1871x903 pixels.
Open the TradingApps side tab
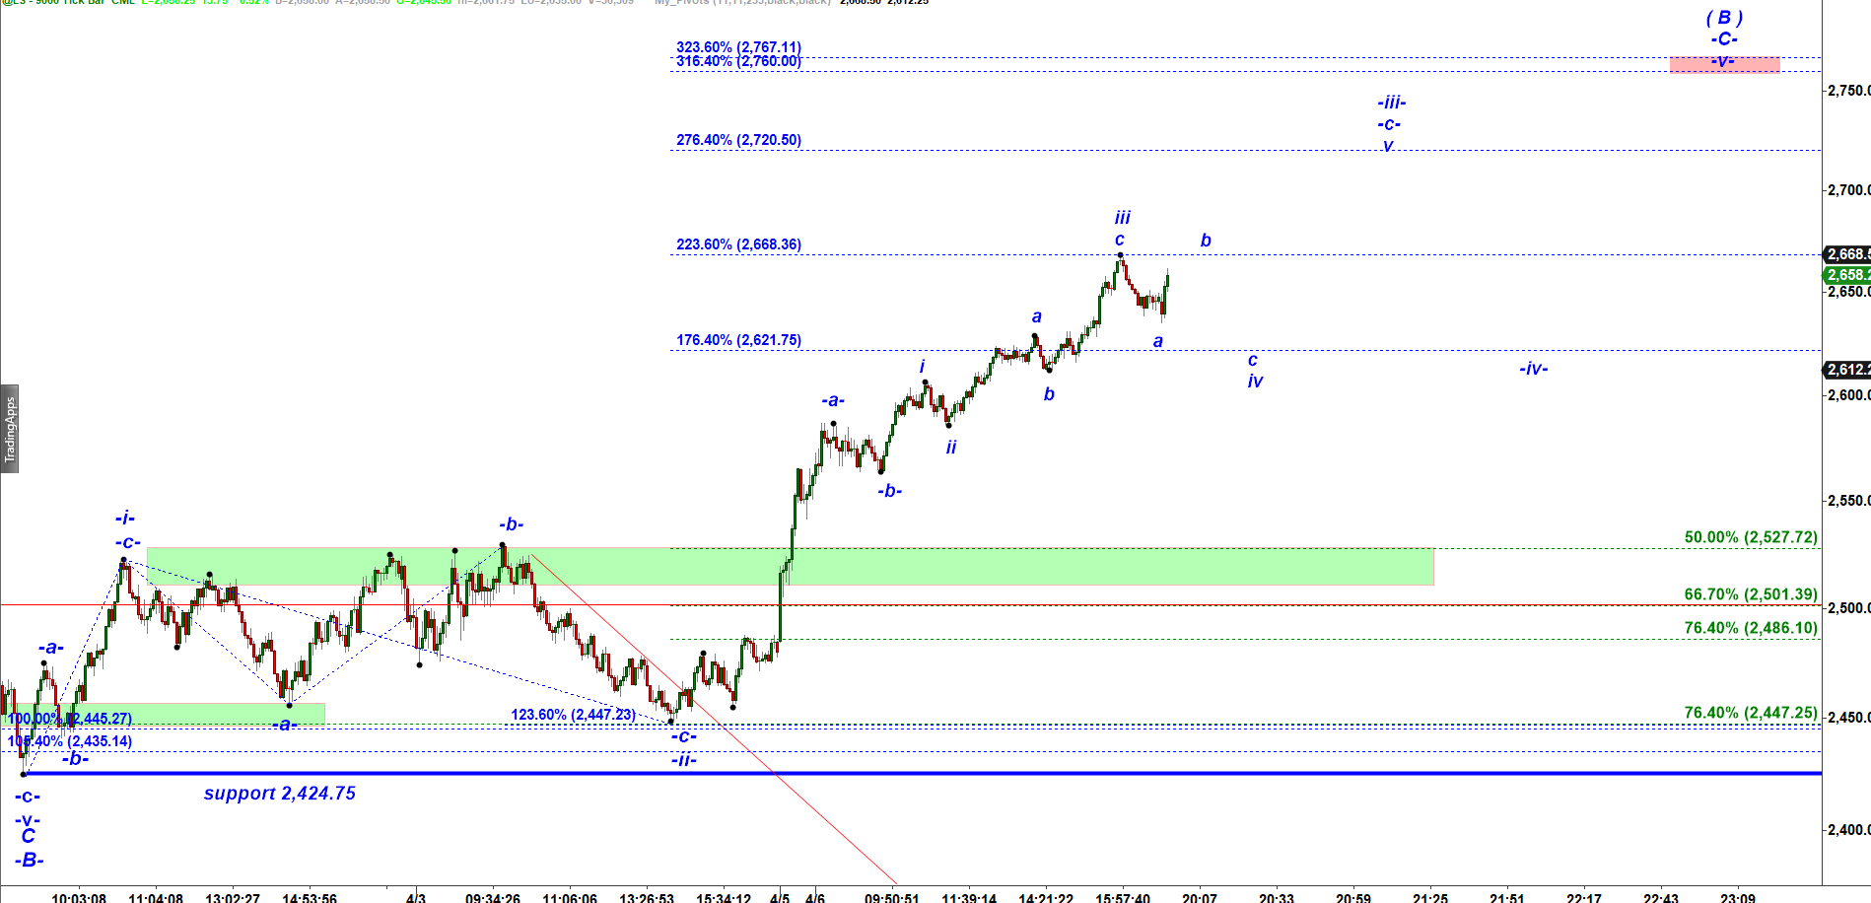pos(10,429)
